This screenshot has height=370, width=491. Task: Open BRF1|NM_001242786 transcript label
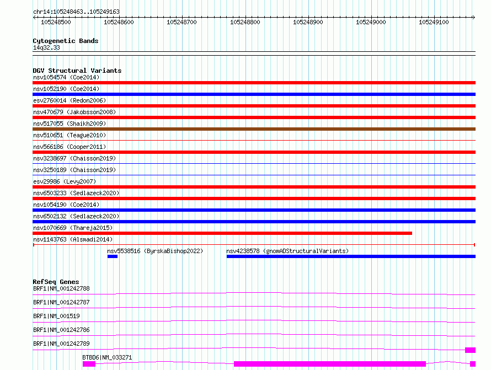pyautogui.click(x=61, y=330)
